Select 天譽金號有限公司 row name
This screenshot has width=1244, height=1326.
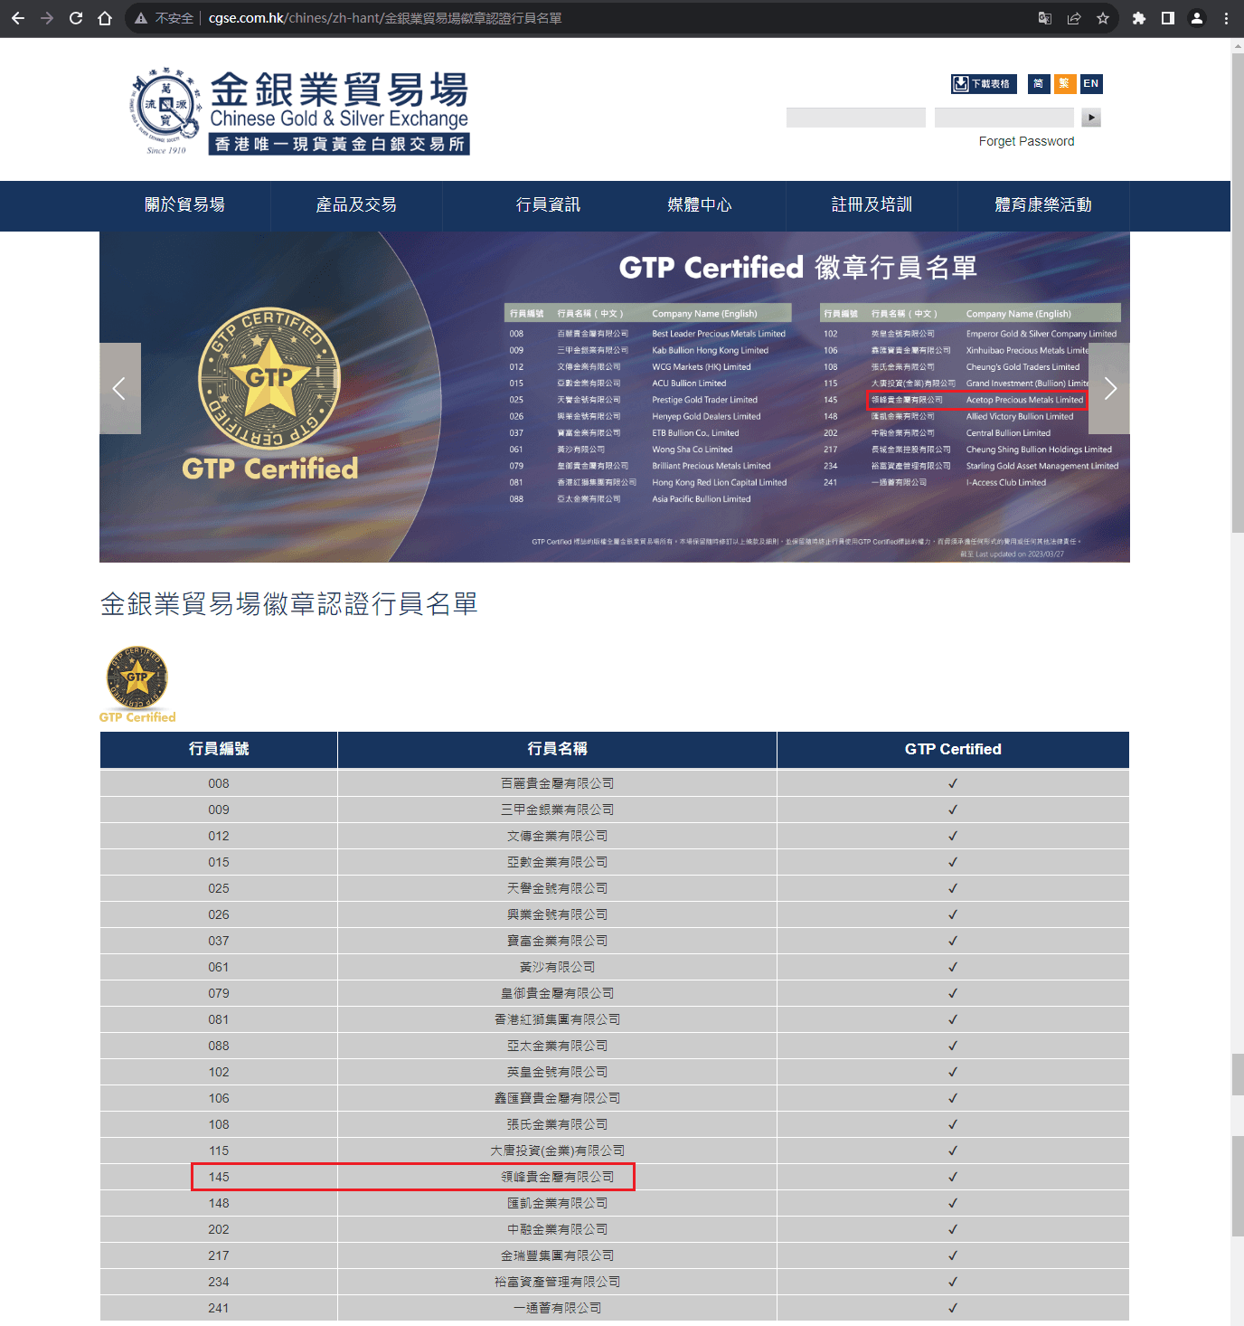[x=557, y=888]
